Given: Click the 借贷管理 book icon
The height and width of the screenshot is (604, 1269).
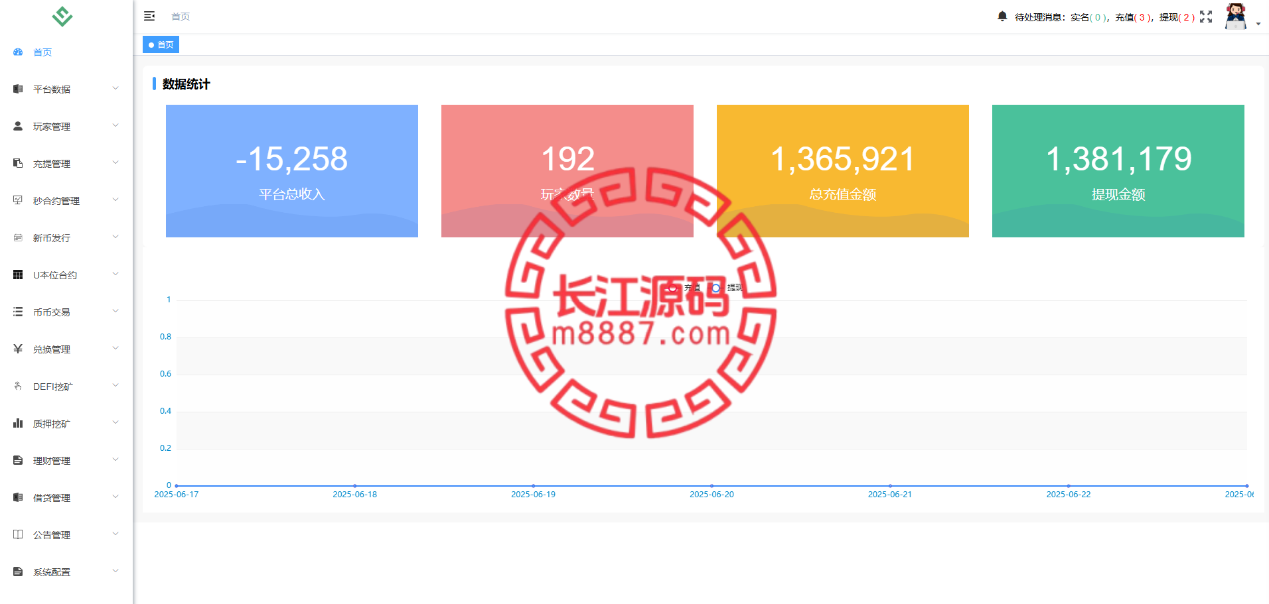Looking at the screenshot, I should 18,497.
